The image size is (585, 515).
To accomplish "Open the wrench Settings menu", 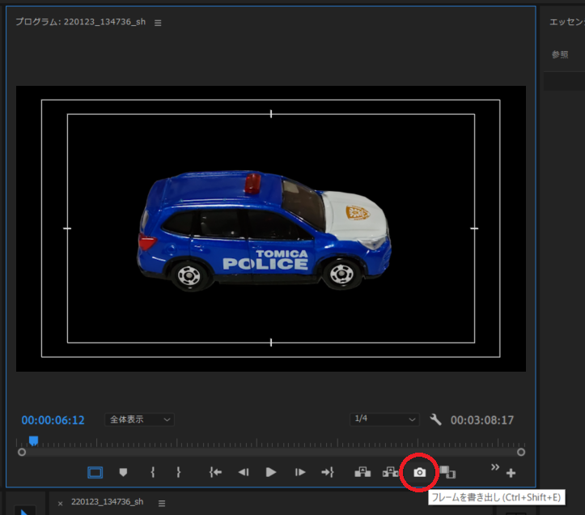I will pos(435,419).
